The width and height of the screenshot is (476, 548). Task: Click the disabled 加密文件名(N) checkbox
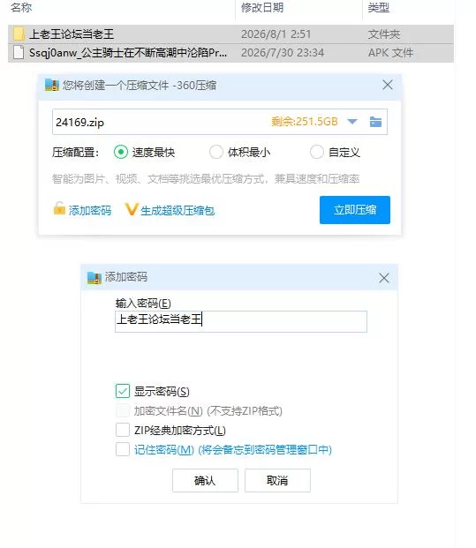(123, 410)
